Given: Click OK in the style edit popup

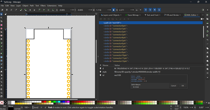Looking at the screenshot, I should (183, 86).
